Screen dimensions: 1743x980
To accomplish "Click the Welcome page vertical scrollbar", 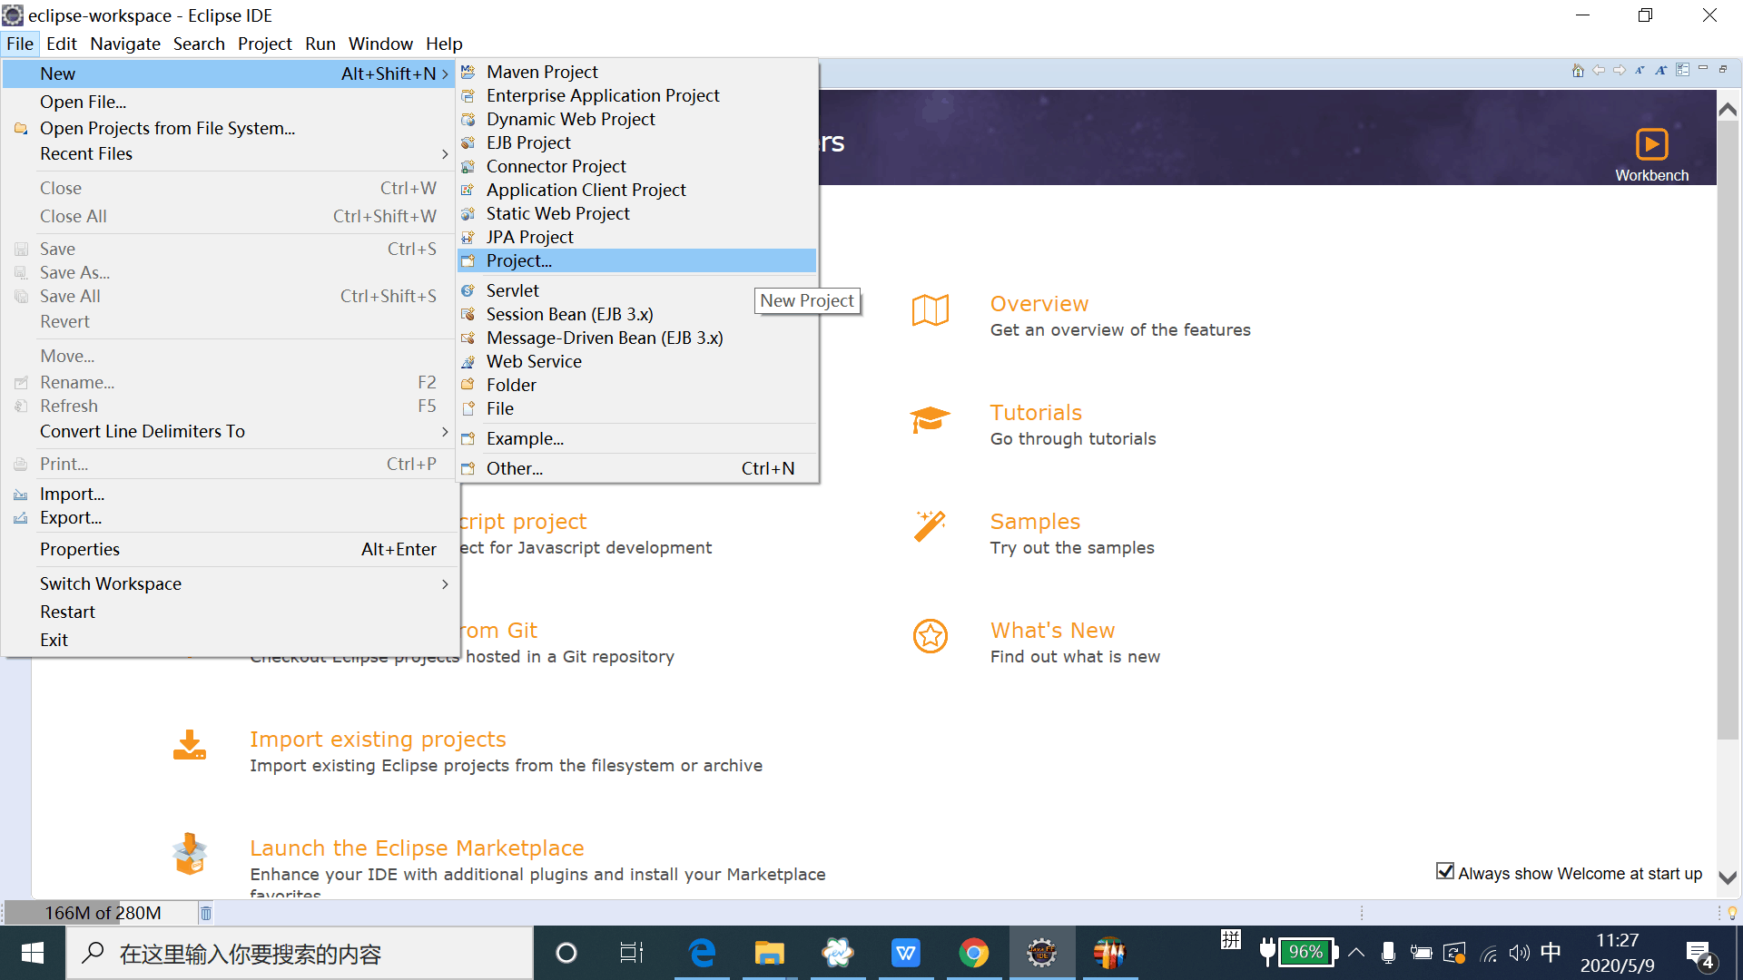I will click(1728, 431).
